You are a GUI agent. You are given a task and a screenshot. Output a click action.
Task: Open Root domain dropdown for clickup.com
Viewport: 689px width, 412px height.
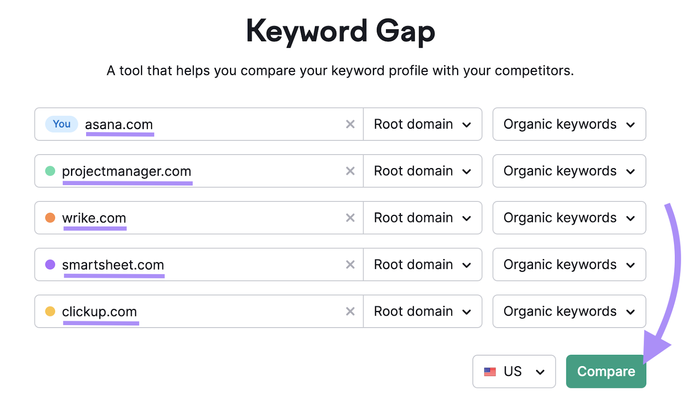(422, 311)
